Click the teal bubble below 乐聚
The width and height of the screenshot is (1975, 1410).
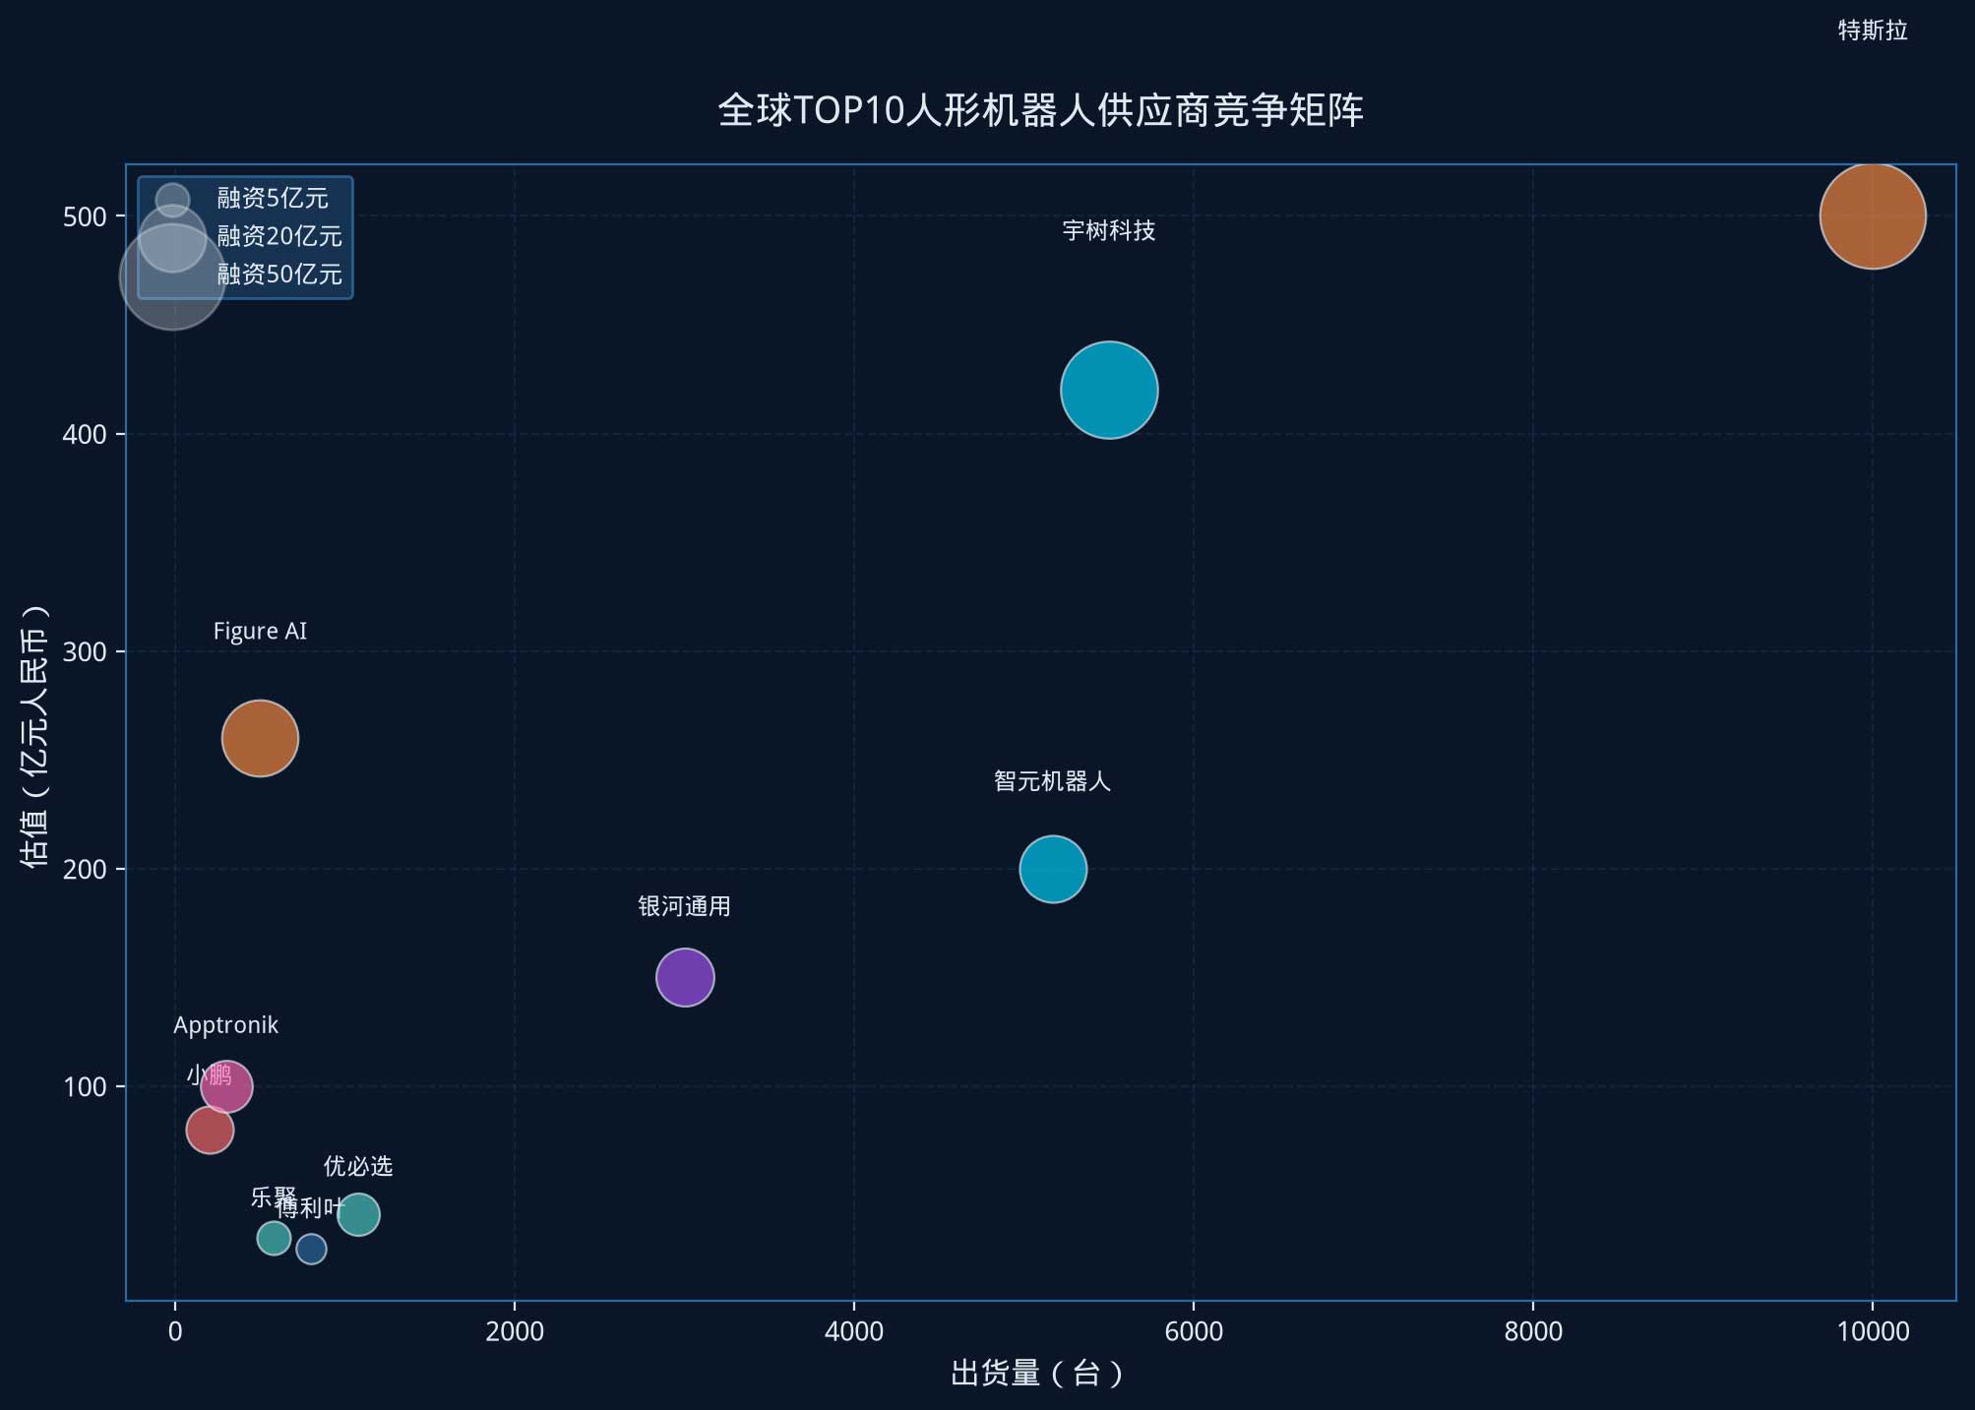(x=274, y=1238)
